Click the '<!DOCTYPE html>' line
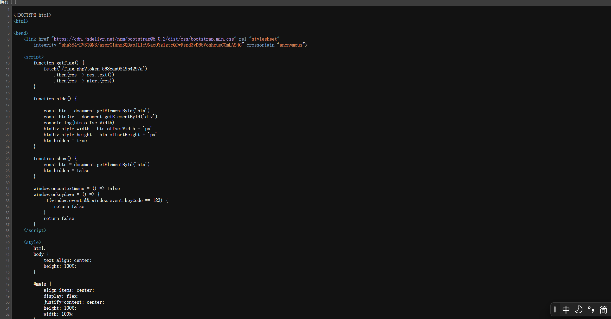Viewport: 611px width, 319px height. (32, 15)
